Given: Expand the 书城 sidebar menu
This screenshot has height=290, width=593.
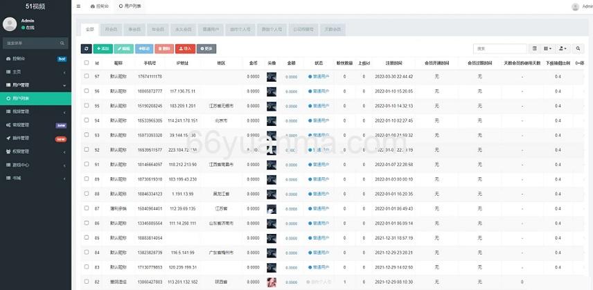Looking at the screenshot, I should pos(35,179).
